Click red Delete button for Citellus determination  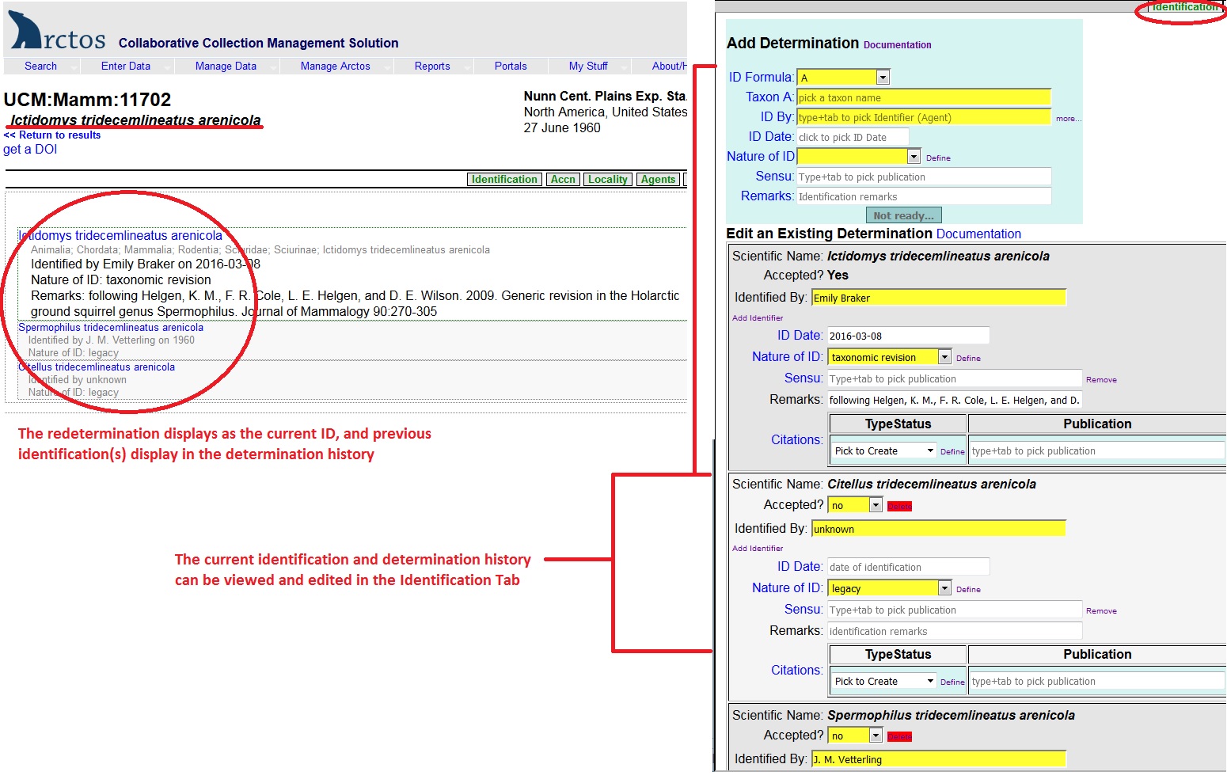click(x=899, y=507)
